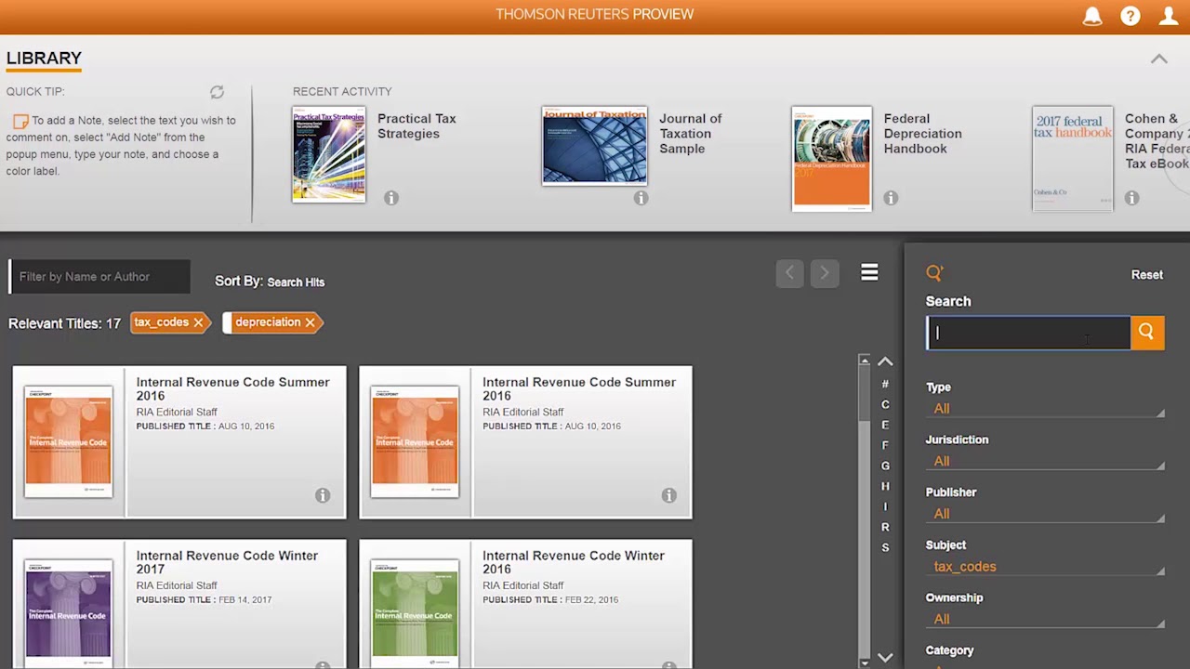Image resolution: width=1190 pixels, height=669 pixels.
Task: Click the Search text box
Action: (1028, 333)
